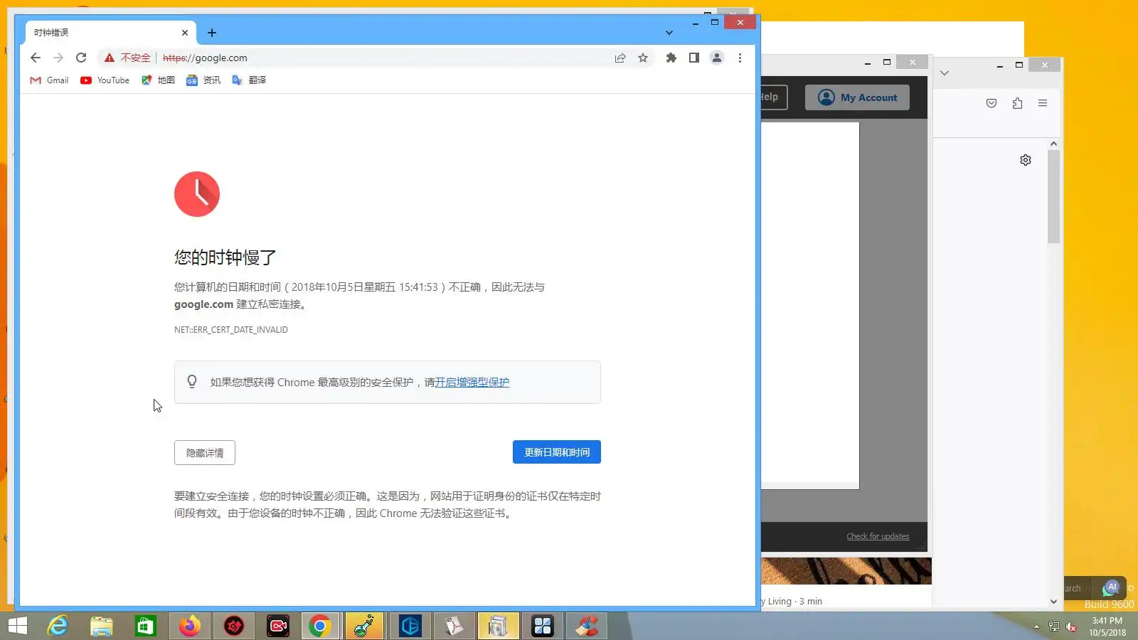Click Firefox scrollbar up arrow
The height and width of the screenshot is (640, 1138).
tap(1053, 144)
